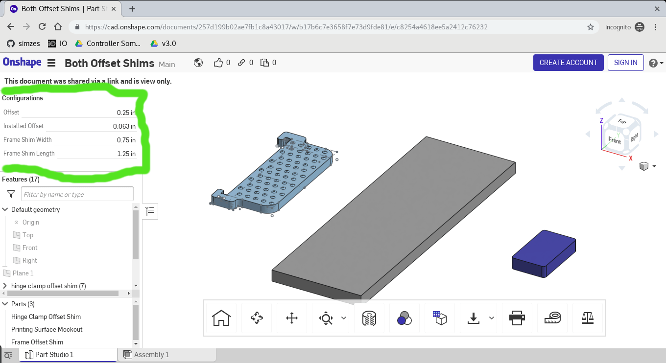Viewport: 666px width, 363px height.
Task: Collapse the Default geometry tree group
Action: (x=5, y=209)
